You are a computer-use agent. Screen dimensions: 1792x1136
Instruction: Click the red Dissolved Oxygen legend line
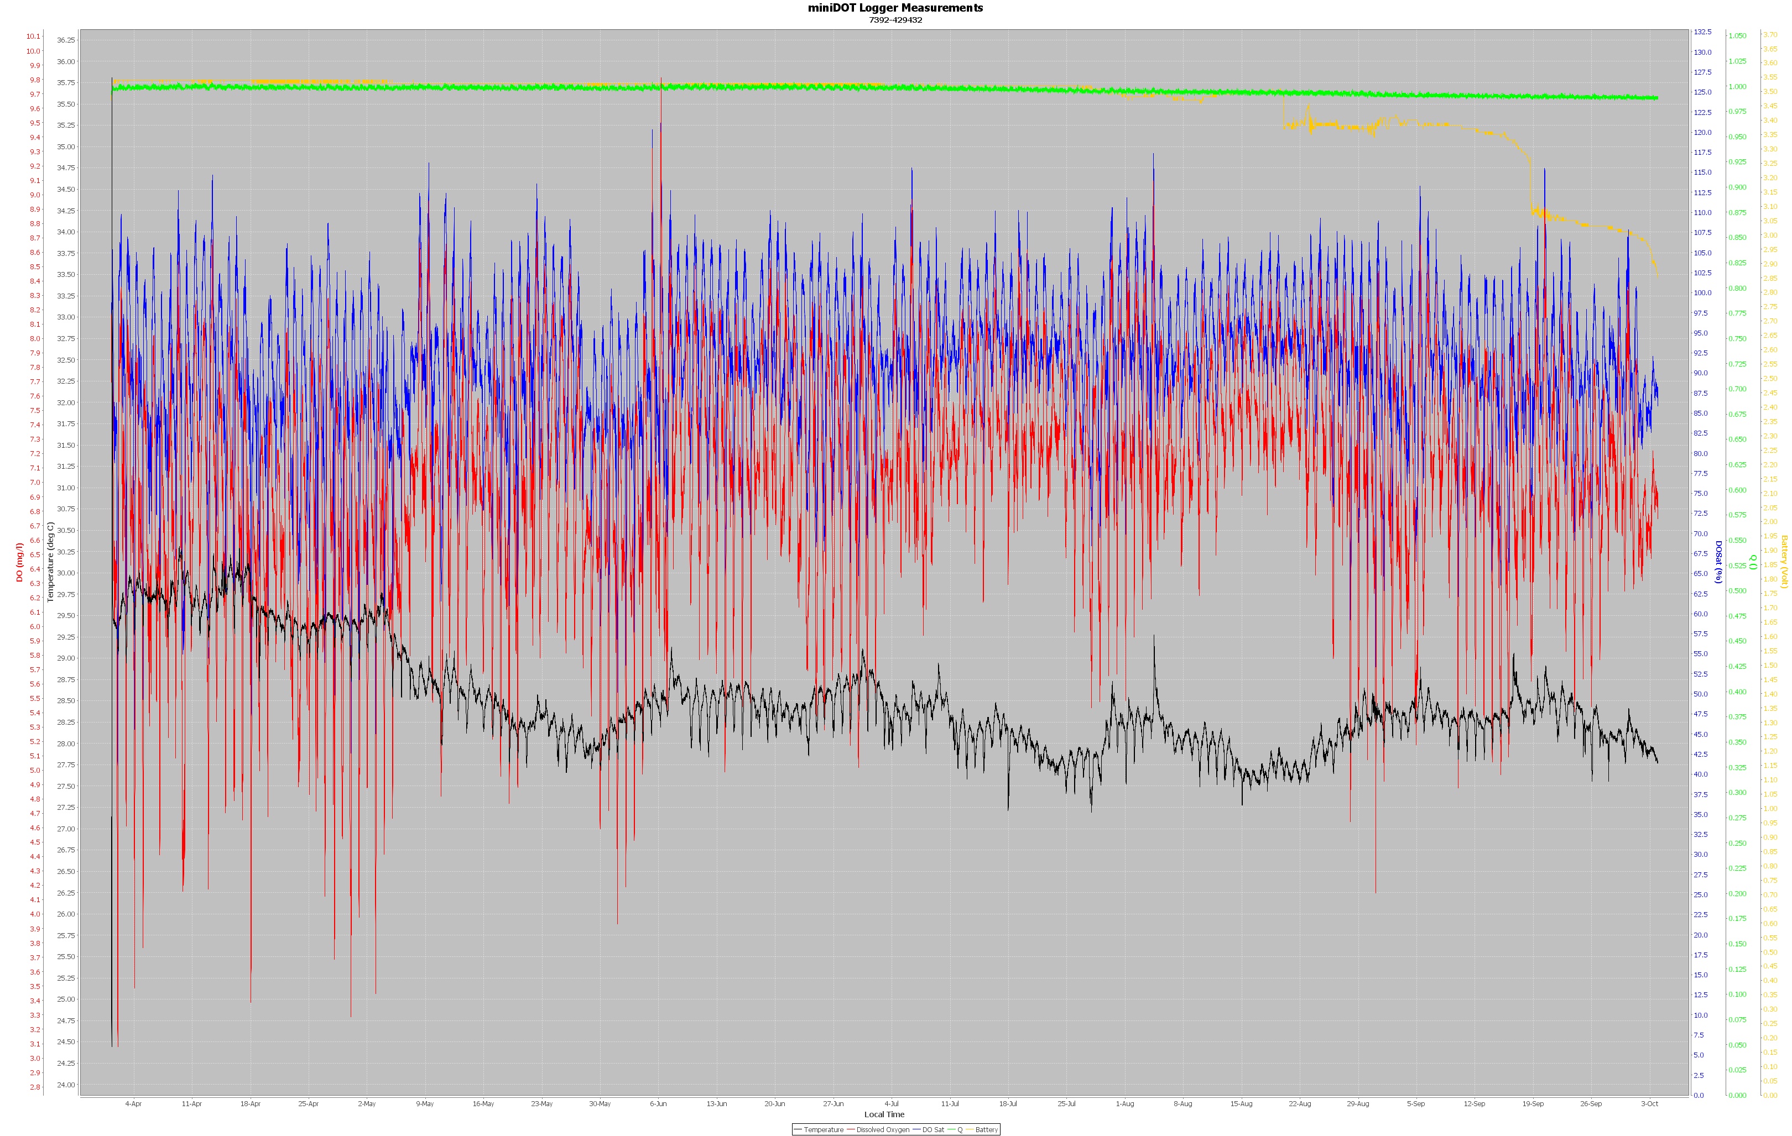(x=851, y=1129)
